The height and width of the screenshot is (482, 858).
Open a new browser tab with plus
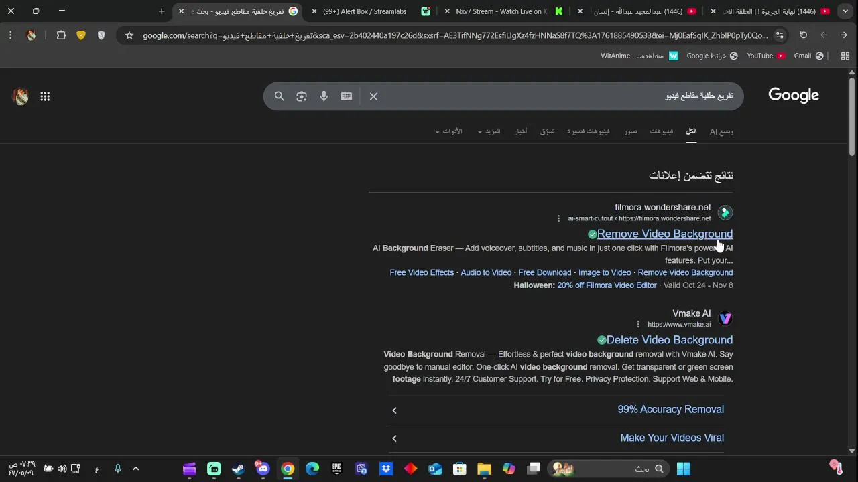tap(162, 11)
